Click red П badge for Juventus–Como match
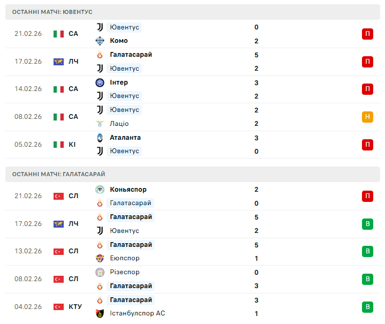385x324 pixels. [x=367, y=34]
